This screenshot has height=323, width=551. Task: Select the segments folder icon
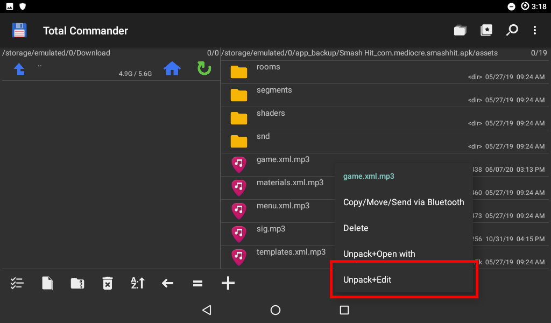[x=239, y=95]
